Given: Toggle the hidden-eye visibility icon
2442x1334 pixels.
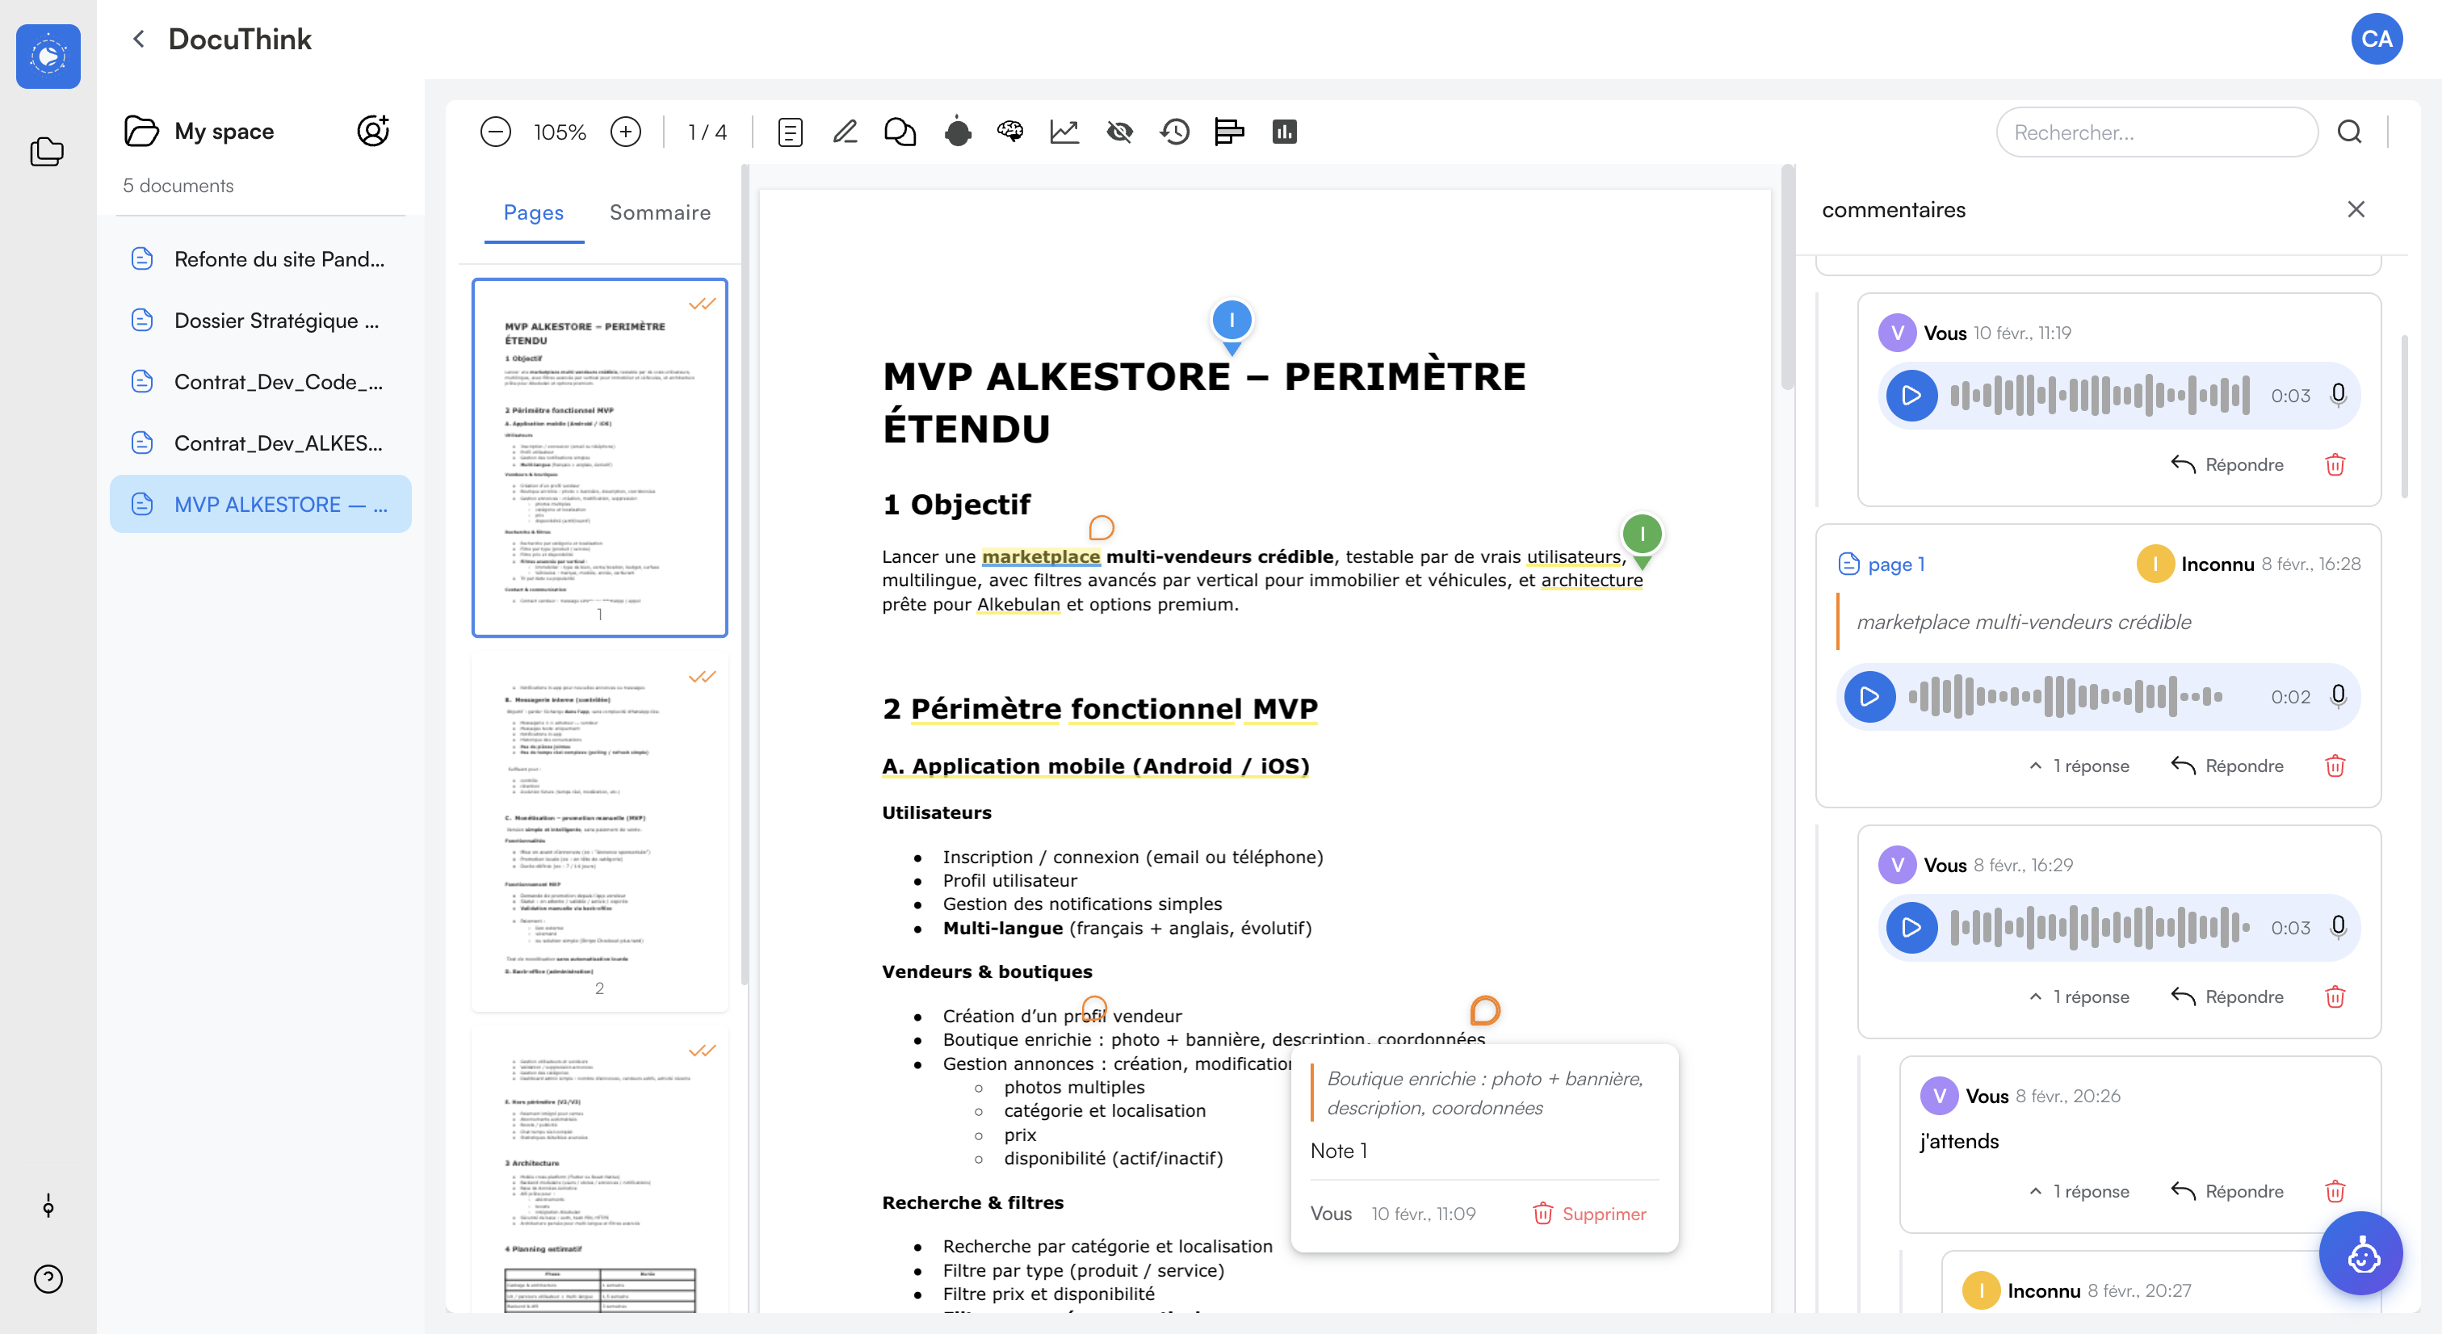Looking at the screenshot, I should click(x=1119, y=132).
